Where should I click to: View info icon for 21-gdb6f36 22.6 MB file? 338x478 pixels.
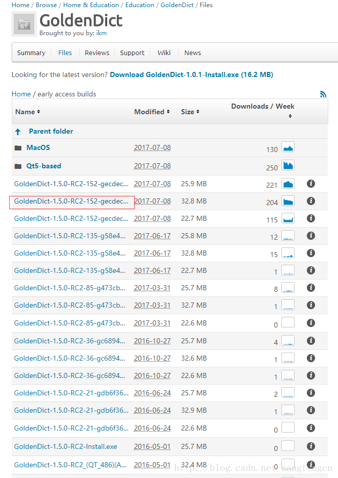[311, 428]
